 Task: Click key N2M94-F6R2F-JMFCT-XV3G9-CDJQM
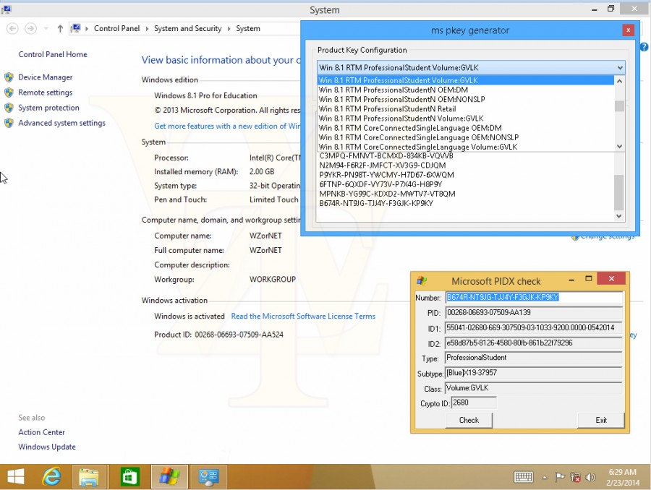coord(383,166)
